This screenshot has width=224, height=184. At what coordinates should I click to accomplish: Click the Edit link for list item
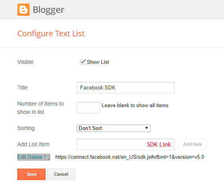tap(22, 157)
